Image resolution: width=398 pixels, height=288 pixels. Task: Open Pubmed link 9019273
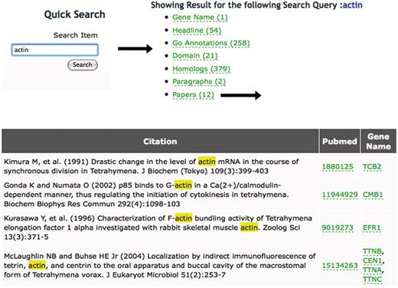click(x=338, y=227)
